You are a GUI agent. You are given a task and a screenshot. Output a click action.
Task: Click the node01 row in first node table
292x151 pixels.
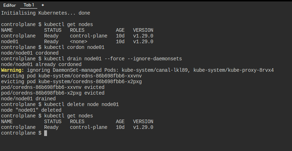(77, 42)
